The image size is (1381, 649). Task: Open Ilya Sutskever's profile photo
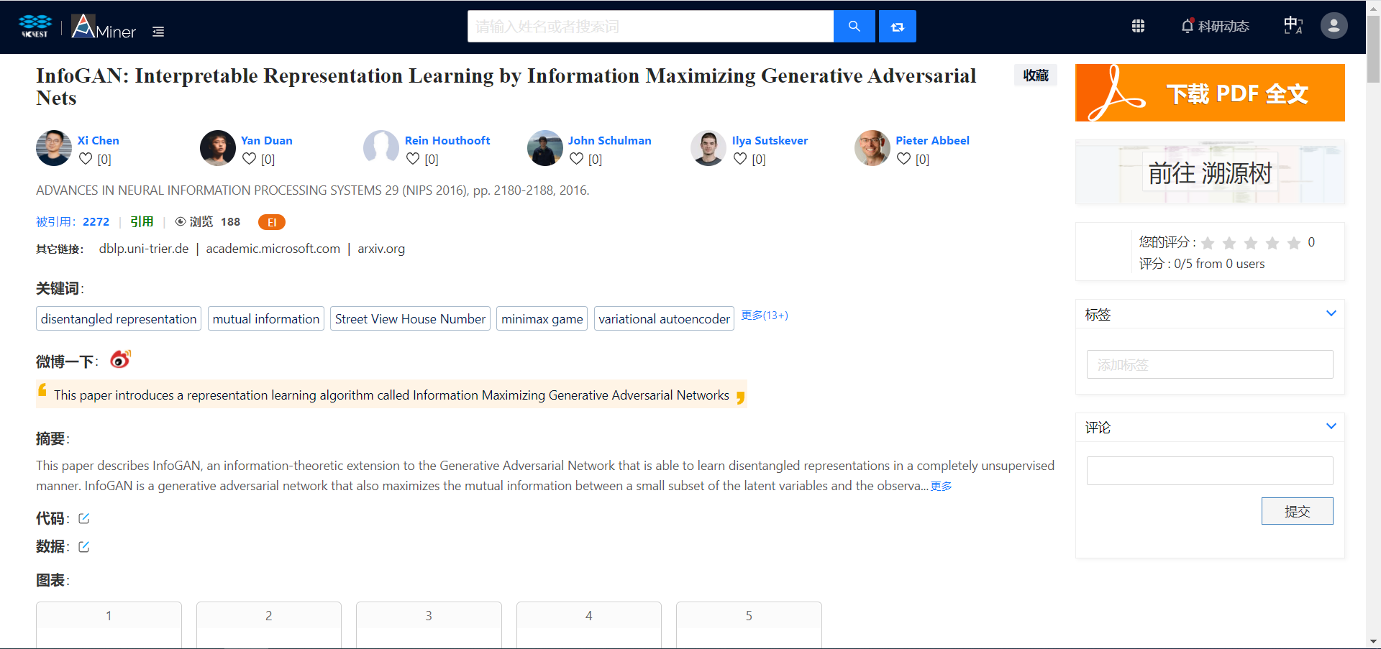[708, 148]
